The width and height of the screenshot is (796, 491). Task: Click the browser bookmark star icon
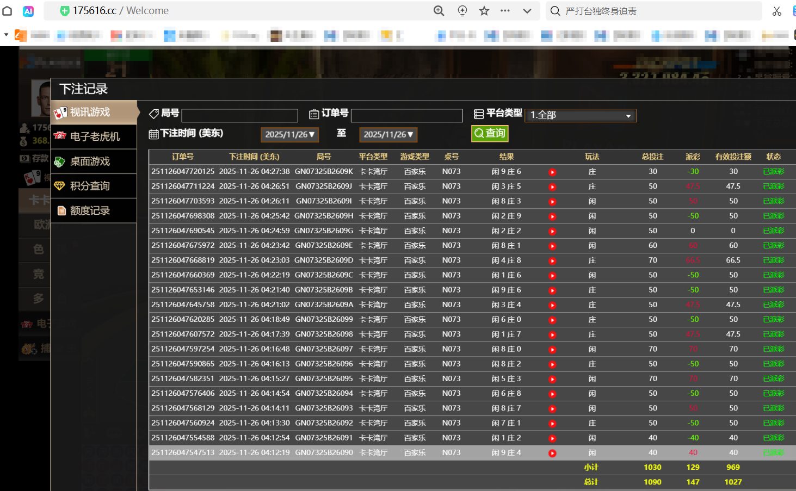click(x=484, y=11)
